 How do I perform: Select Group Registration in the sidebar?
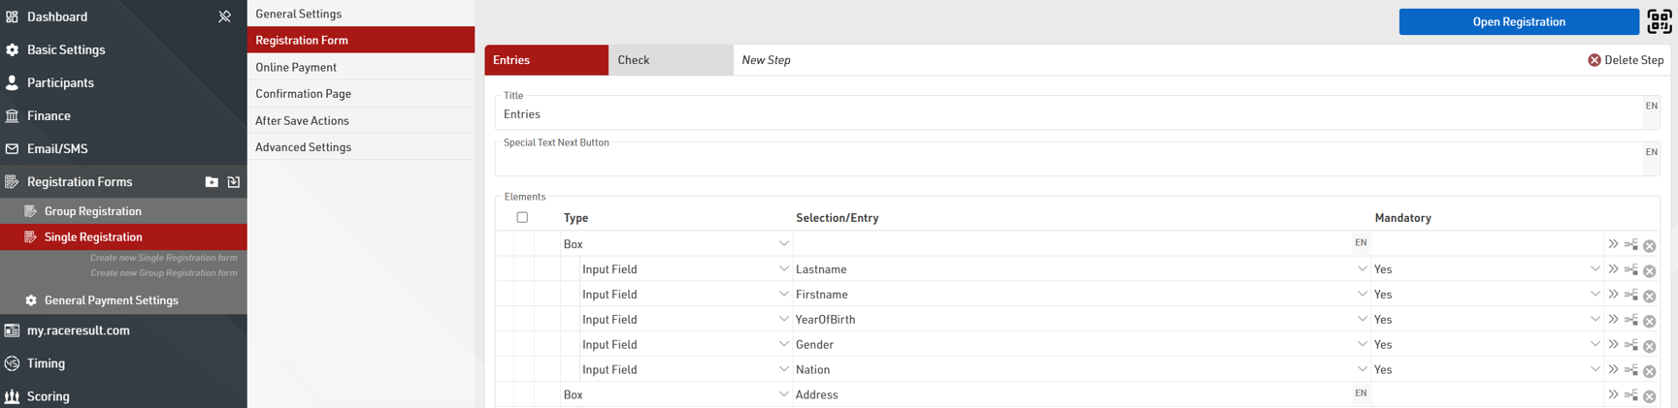click(93, 211)
